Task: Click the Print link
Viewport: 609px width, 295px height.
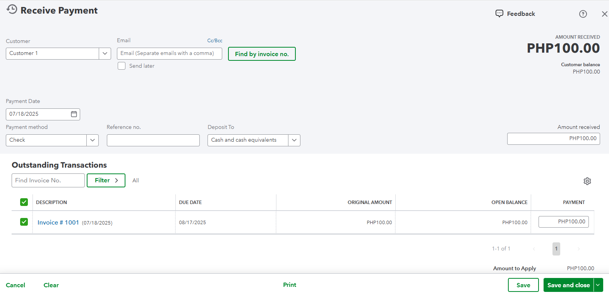Action: pos(290,285)
